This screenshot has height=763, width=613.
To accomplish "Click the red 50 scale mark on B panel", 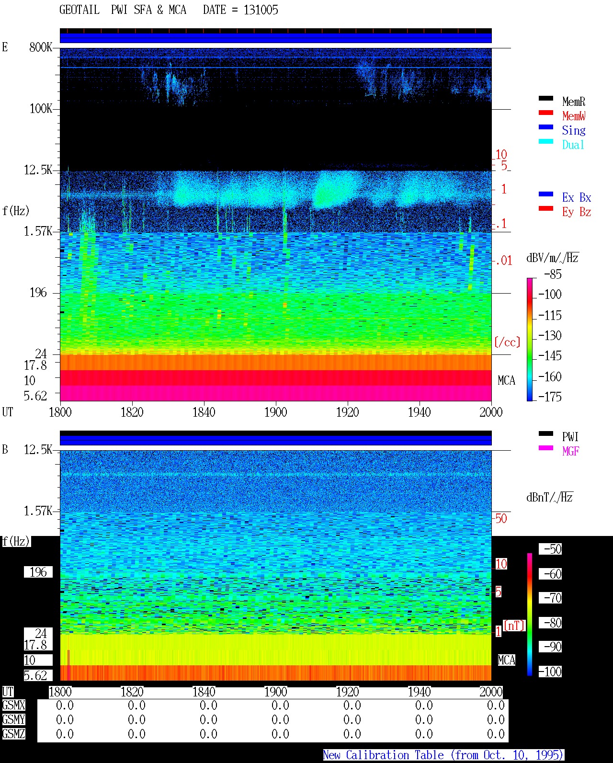I will click(x=501, y=518).
